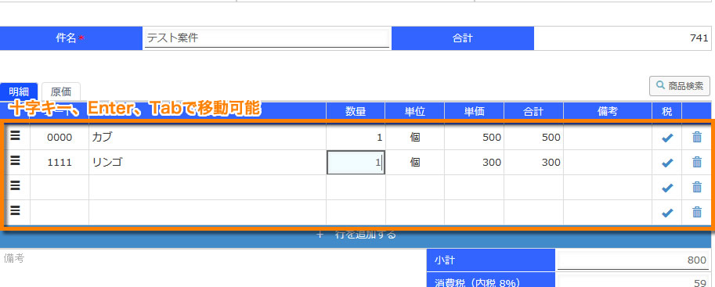715x287 pixels.
Task: Open the 商品検索 product search
Action: point(680,86)
